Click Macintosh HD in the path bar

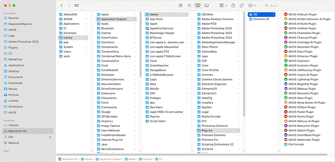click(68, 159)
